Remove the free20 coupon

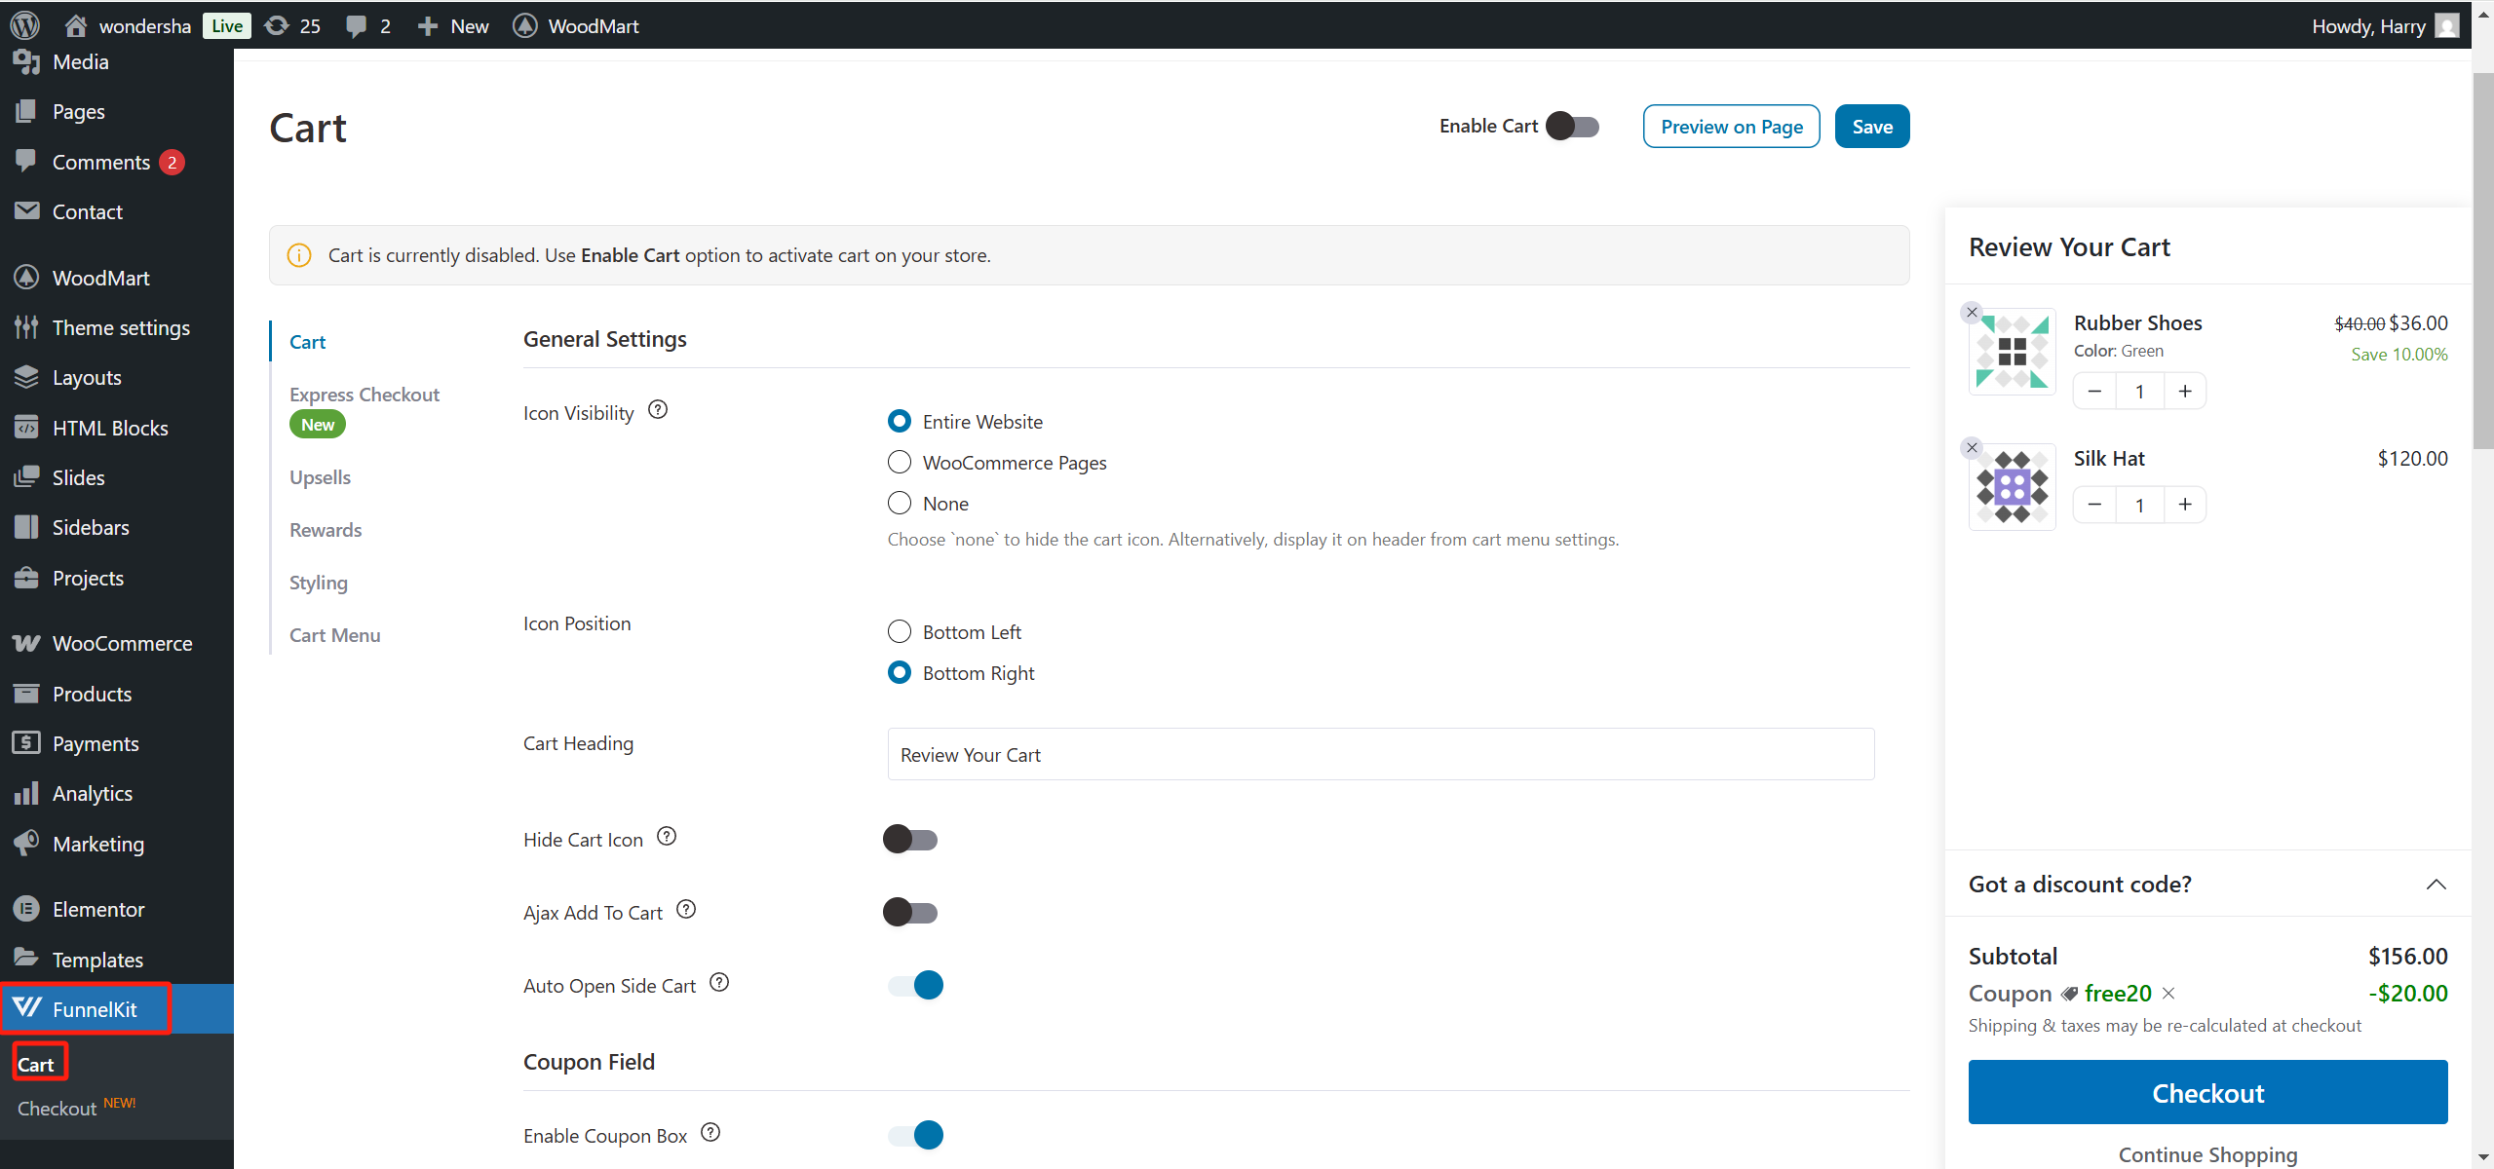coord(2168,993)
